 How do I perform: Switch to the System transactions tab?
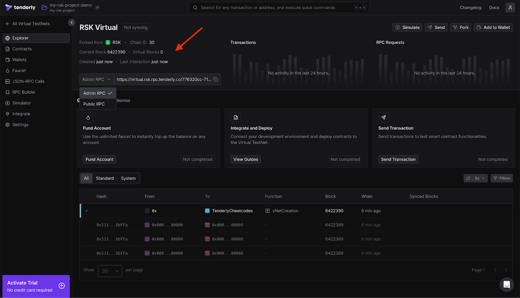[128, 178]
